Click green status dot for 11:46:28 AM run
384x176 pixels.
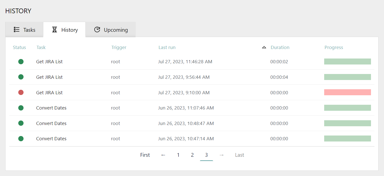click(x=21, y=61)
